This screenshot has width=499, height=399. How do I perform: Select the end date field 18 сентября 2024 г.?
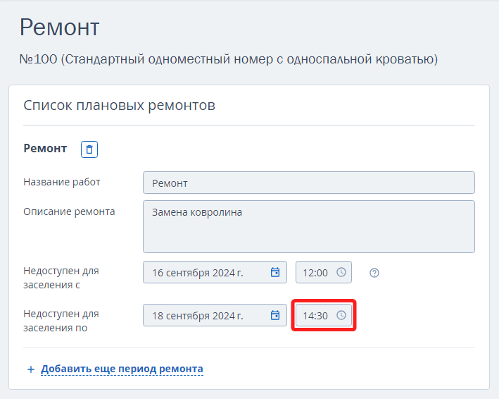(215, 315)
